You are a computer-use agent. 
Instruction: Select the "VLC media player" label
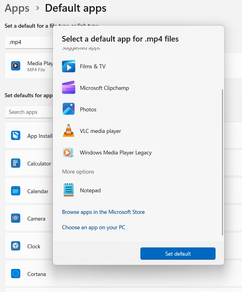(x=100, y=131)
